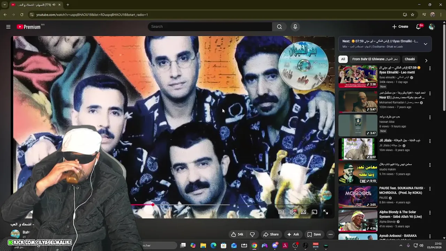446x251 pixels.
Task: Open Ilyas Elmaliki Leo metti thumbnail
Action: [x=358, y=76]
